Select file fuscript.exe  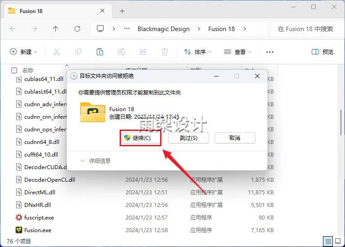coord(39,218)
